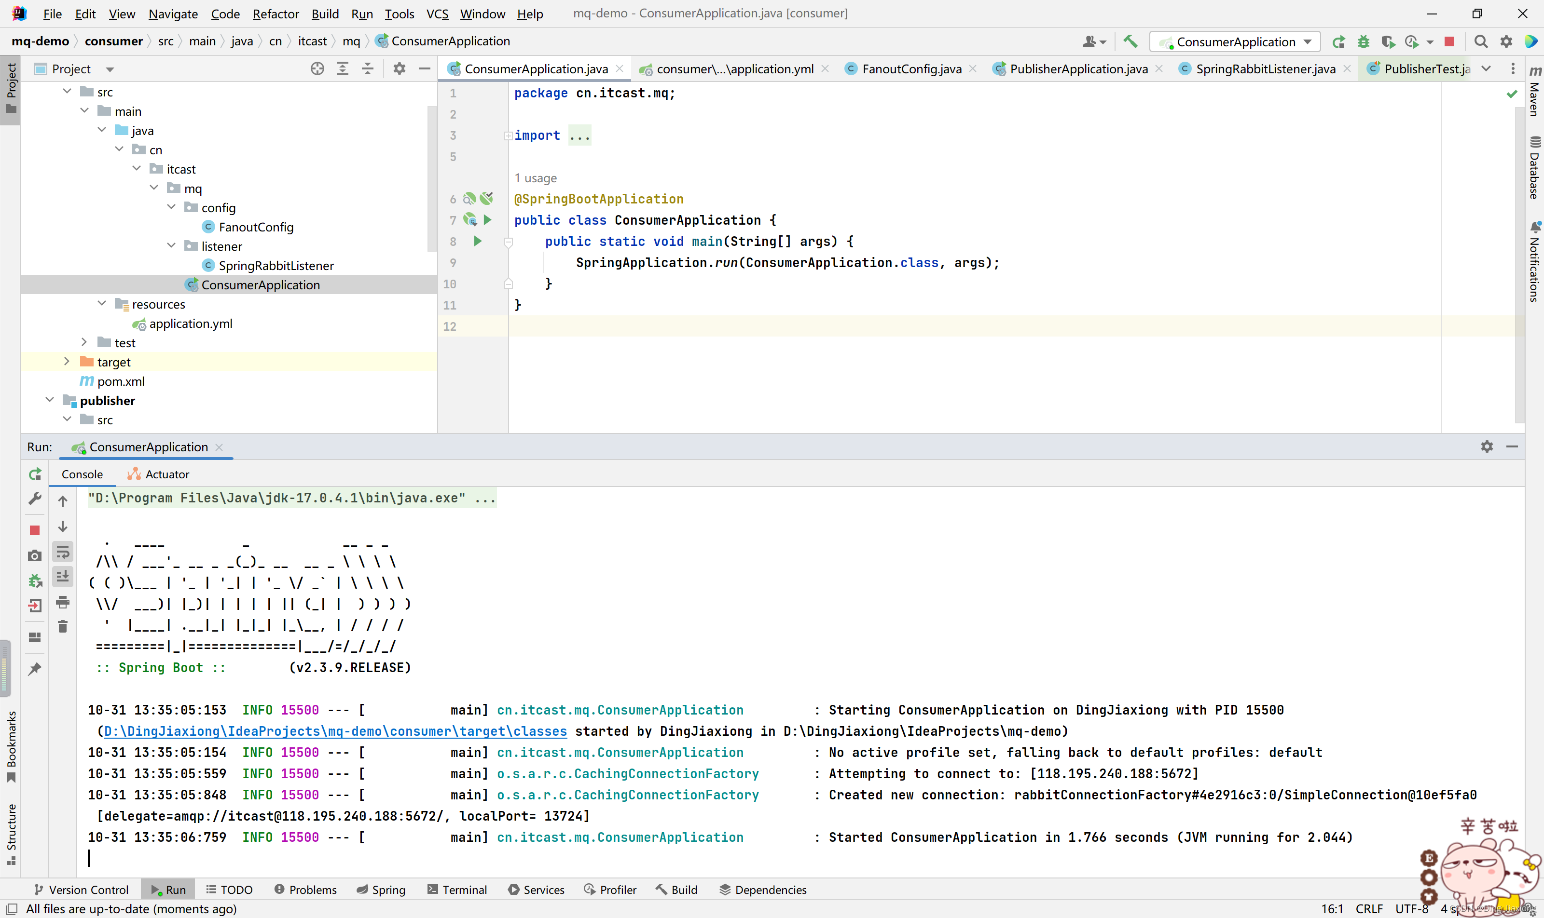Viewport: 1544px width, 918px height.
Task: Toggle scroll to end of console
Action: 63,576
